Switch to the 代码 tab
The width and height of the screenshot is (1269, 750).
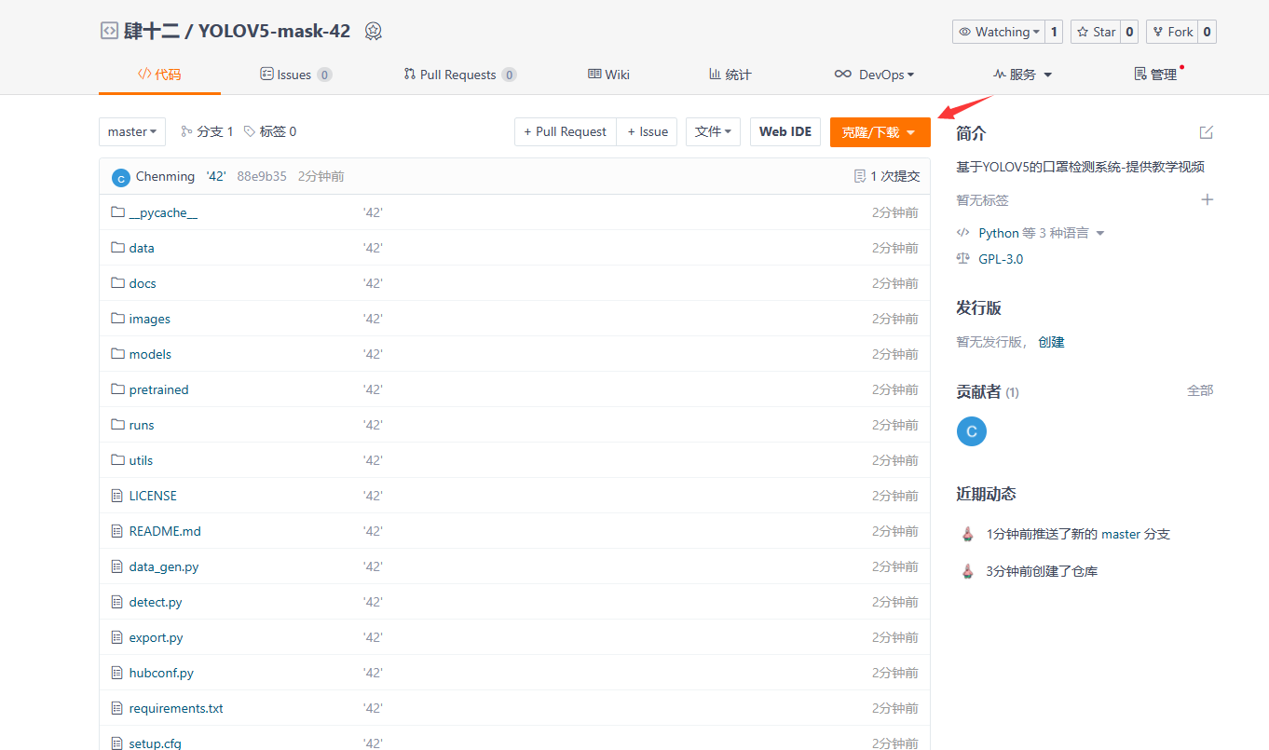(x=159, y=75)
